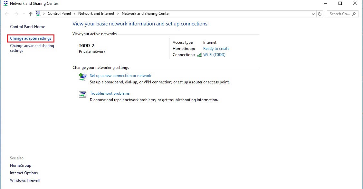This screenshot has width=363, height=189.
Task: Open Windows Firewall under See also
Action: (x=25, y=180)
